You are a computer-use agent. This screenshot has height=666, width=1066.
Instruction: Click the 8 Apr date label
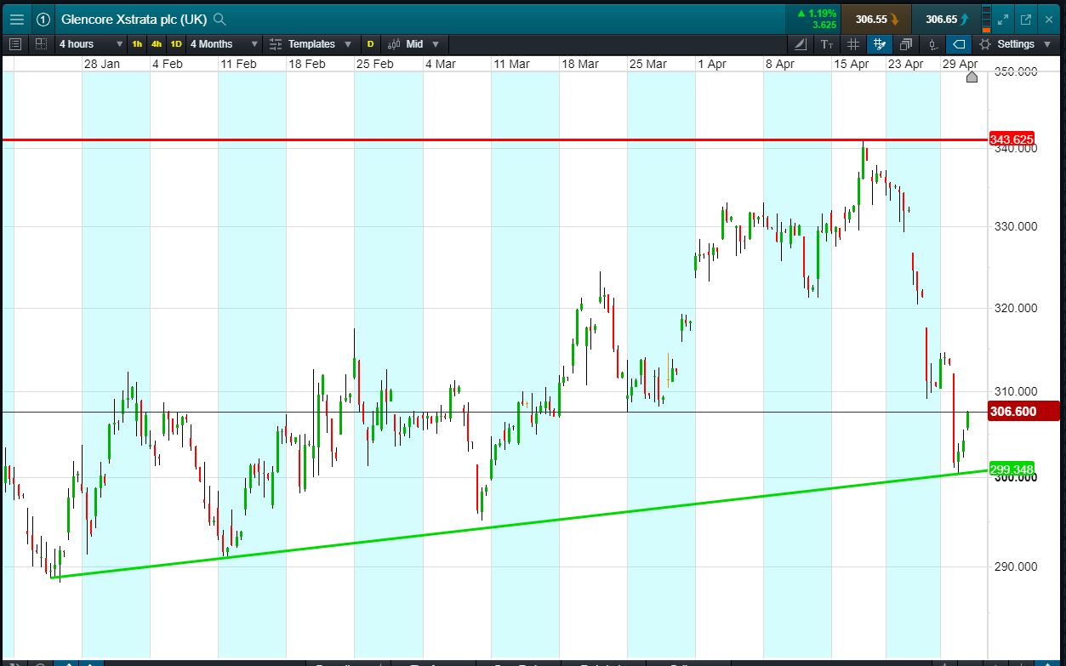pyautogui.click(x=780, y=64)
